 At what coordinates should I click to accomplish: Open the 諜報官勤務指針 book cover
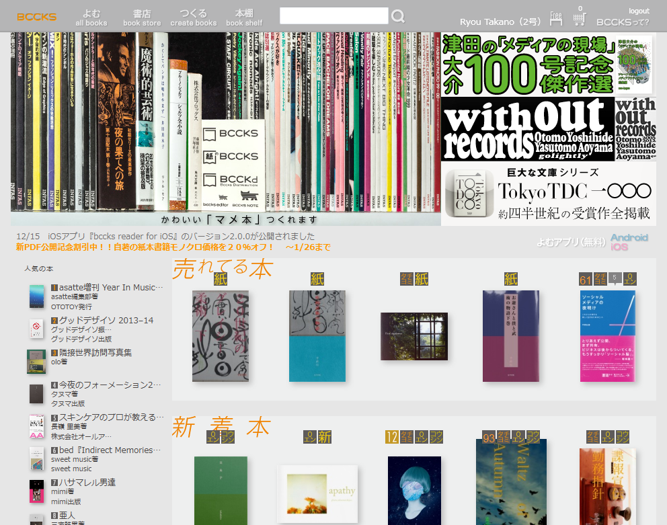[607, 486]
